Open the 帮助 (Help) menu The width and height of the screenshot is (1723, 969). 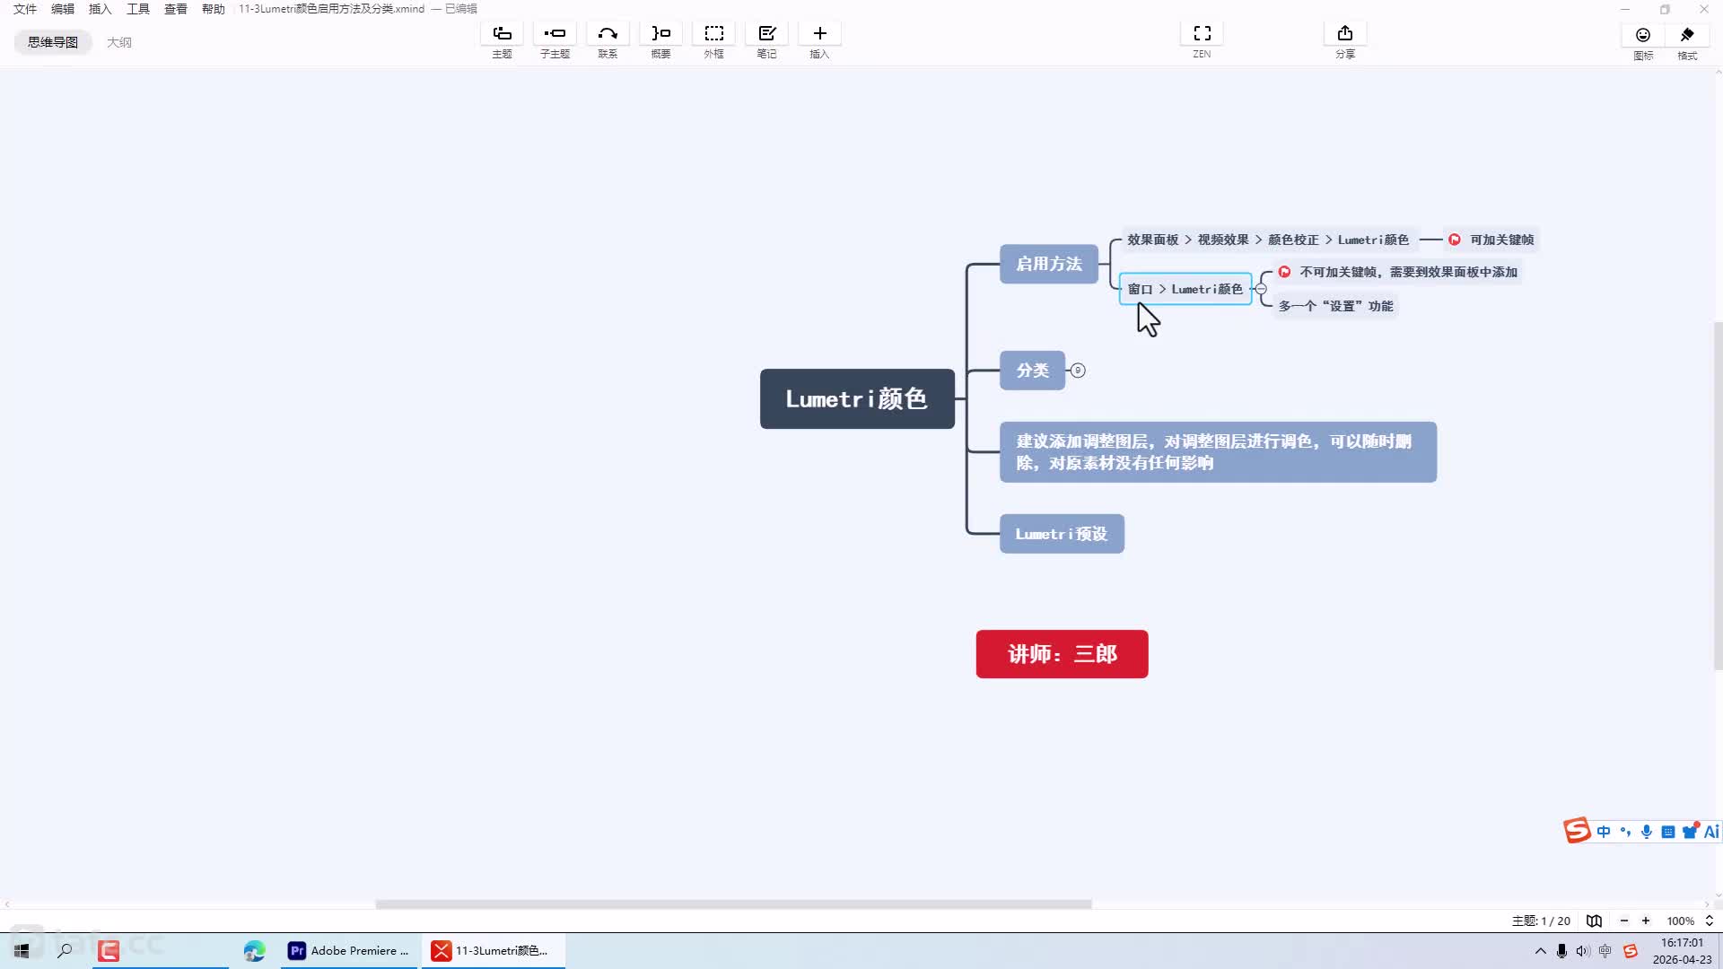point(214,9)
